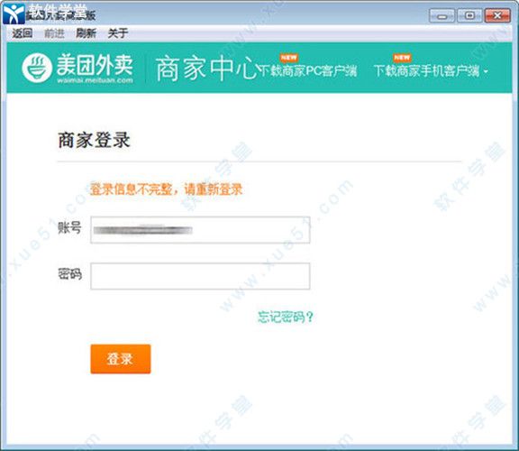Image resolution: width=519 pixels, height=451 pixels.
Task: Focus the 账号 input field
Action: click(200, 230)
